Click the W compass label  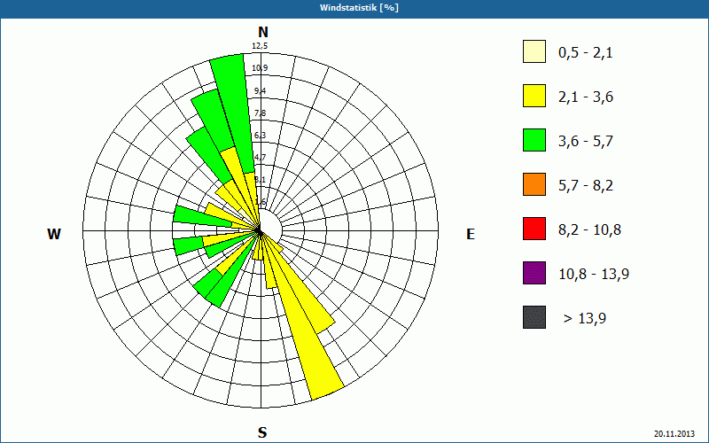pos(54,234)
